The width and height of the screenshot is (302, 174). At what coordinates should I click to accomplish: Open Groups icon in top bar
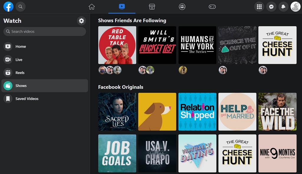182,7
